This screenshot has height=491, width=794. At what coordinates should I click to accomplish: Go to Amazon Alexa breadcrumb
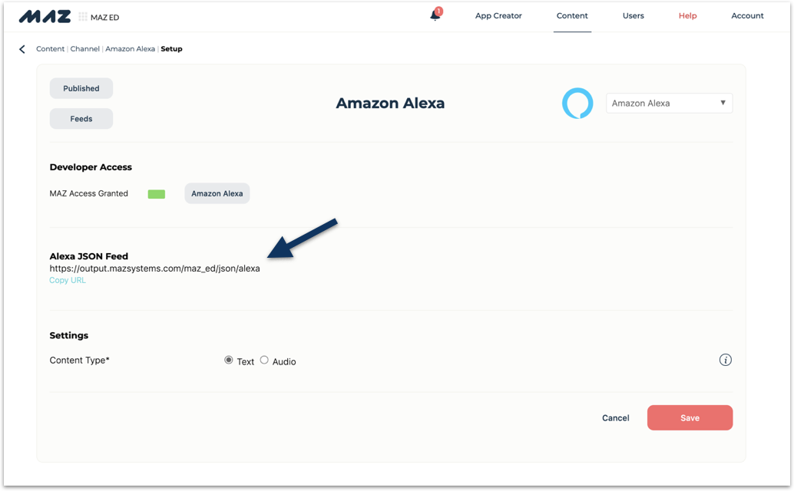[130, 49]
